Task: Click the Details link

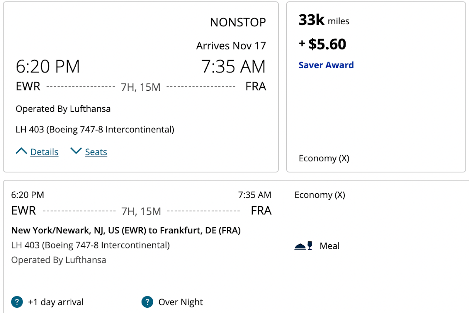Action: click(x=44, y=152)
